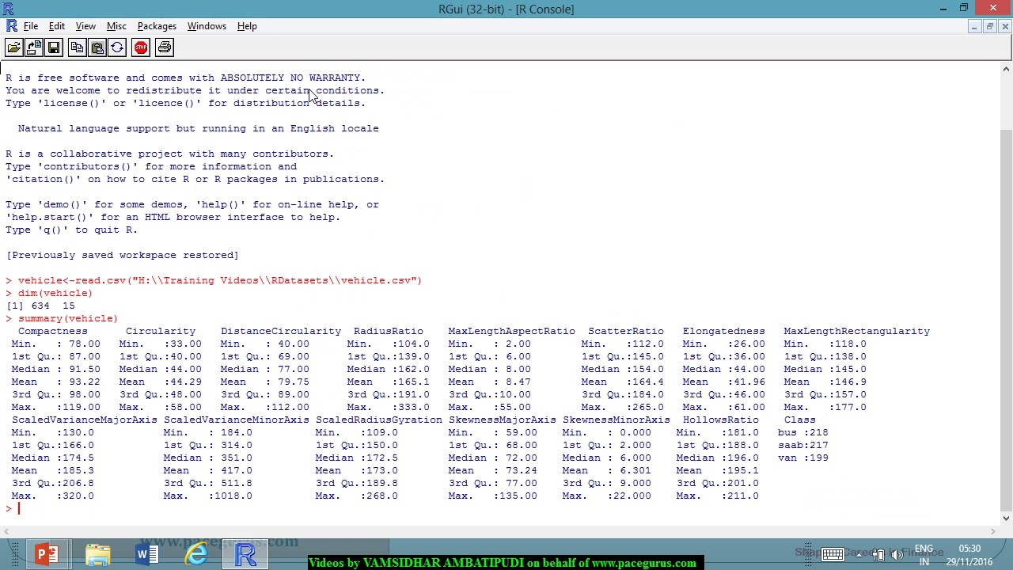The image size is (1013, 570).
Task: Click the Copy toolbar icon
Action: click(x=77, y=47)
